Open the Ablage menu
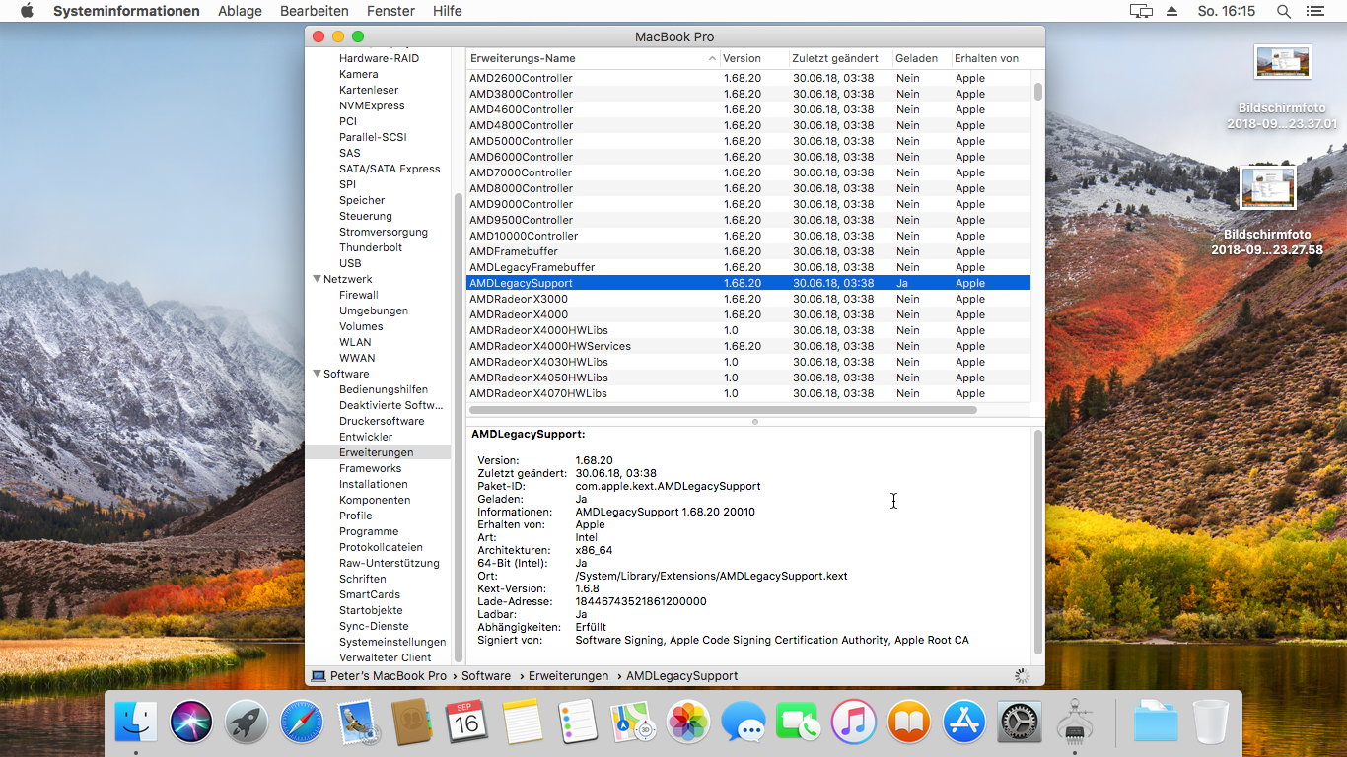This screenshot has height=757, width=1347. pyautogui.click(x=240, y=11)
